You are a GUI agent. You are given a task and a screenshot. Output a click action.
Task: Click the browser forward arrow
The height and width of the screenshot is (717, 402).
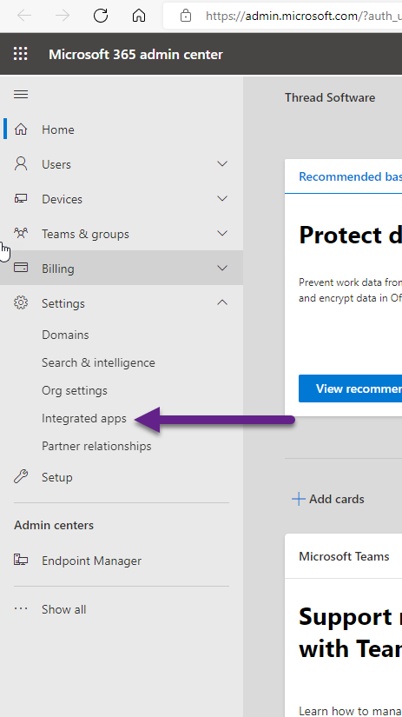tap(63, 16)
